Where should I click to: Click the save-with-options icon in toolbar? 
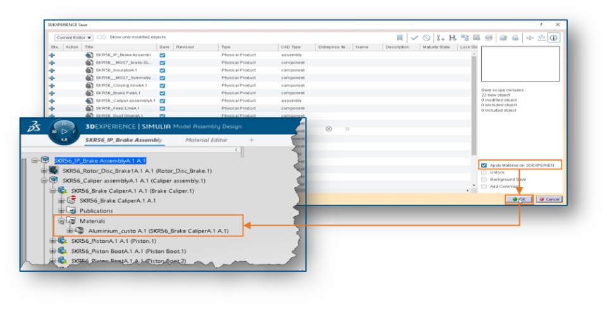(477, 37)
